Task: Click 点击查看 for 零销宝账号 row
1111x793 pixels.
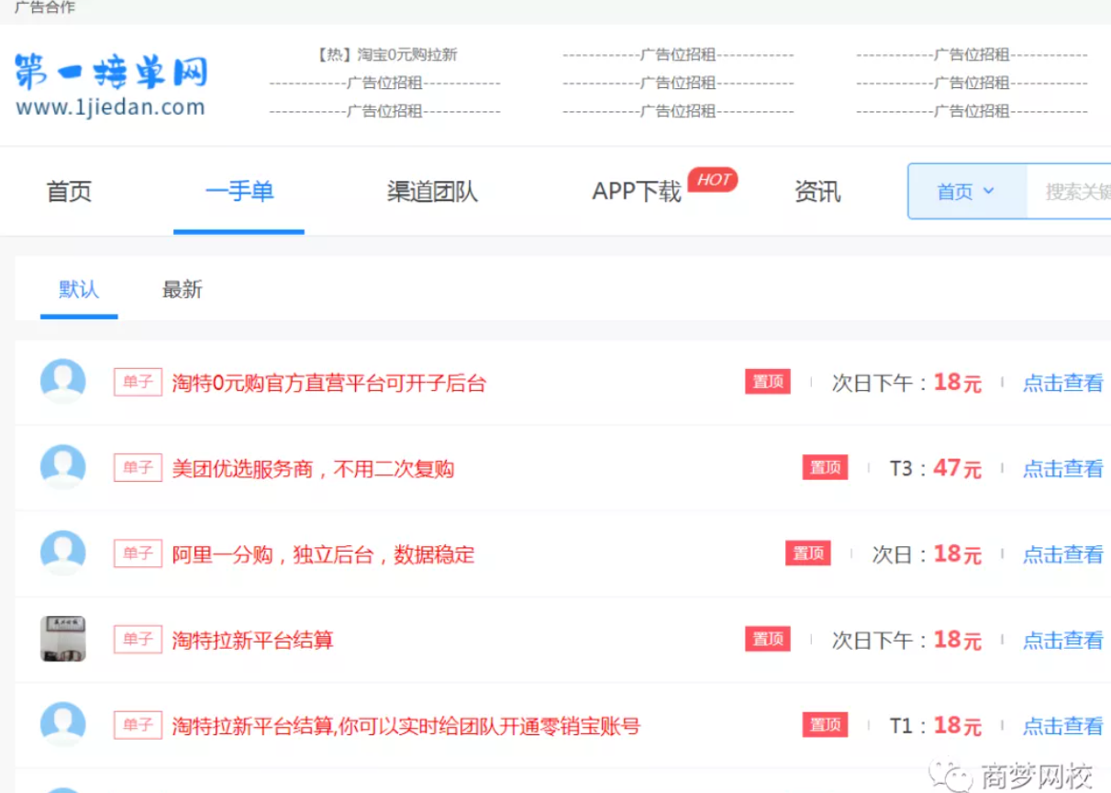Action: click(1063, 727)
